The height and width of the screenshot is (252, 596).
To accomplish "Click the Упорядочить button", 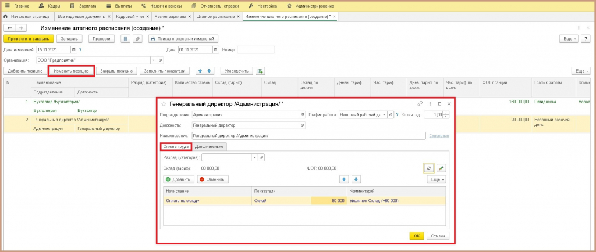I will (236, 71).
